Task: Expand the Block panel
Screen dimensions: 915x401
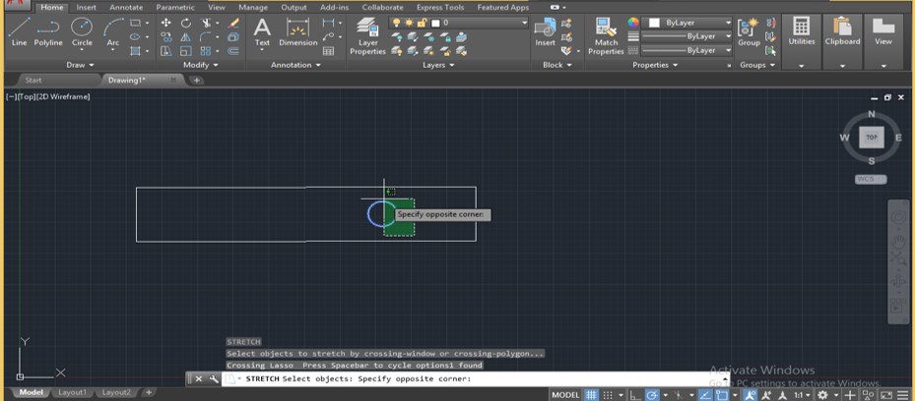Action: click(x=556, y=65)
